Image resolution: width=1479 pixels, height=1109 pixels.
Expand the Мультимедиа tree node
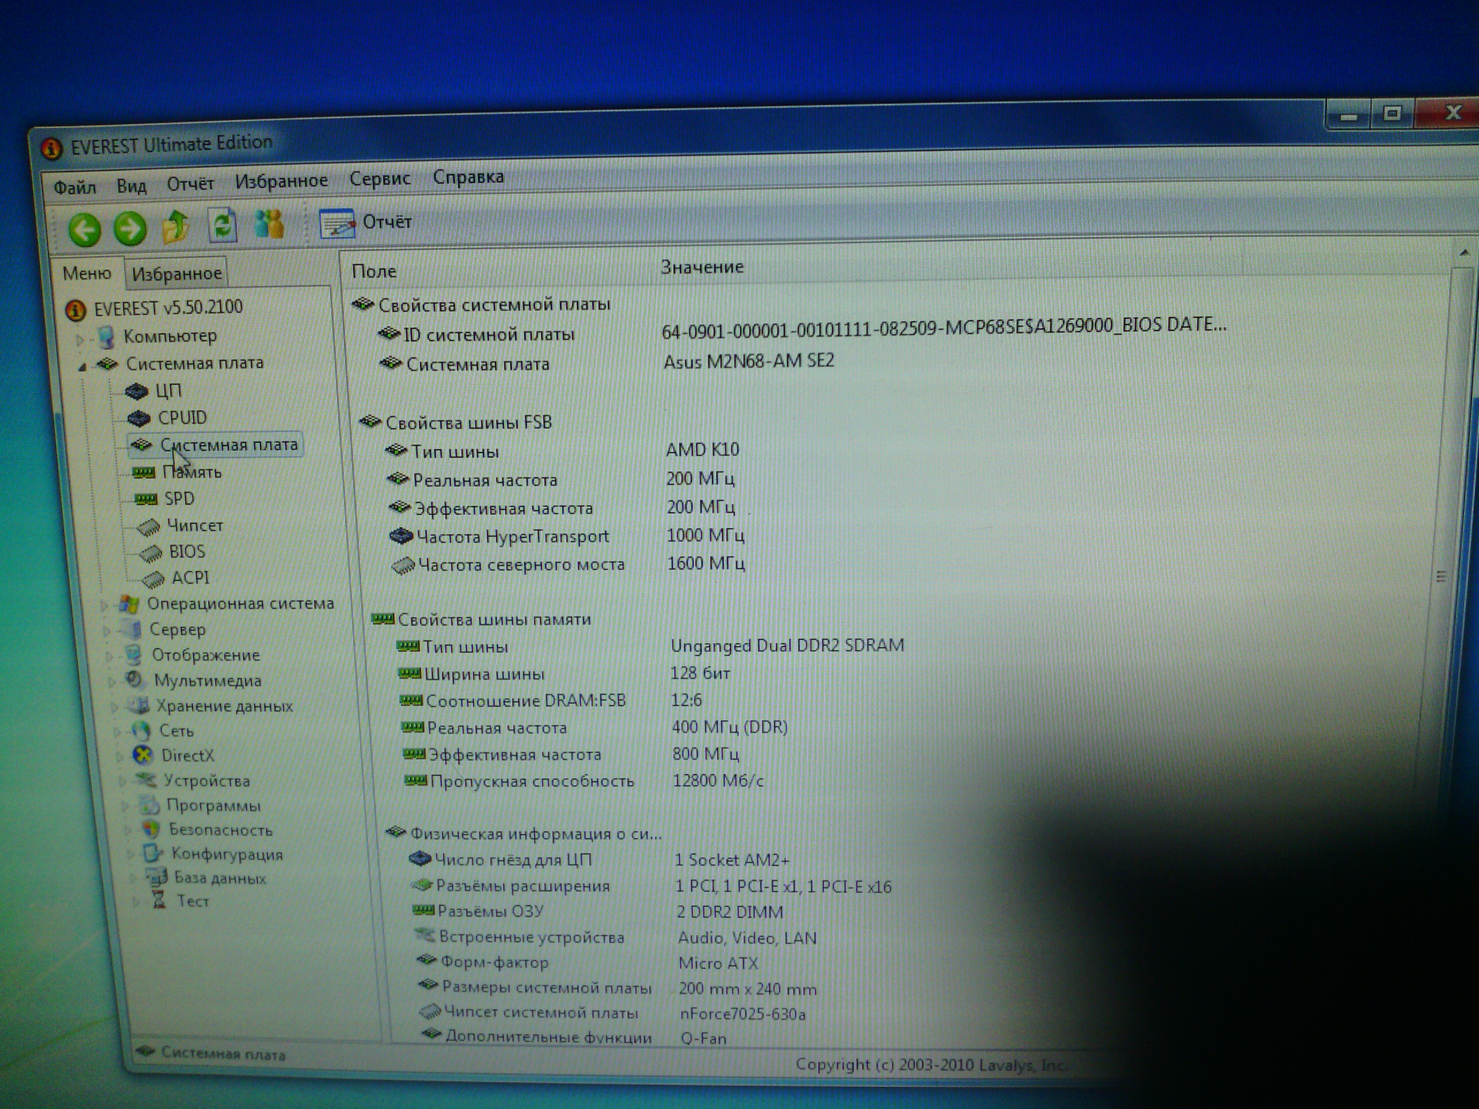(x=112, y=682)
